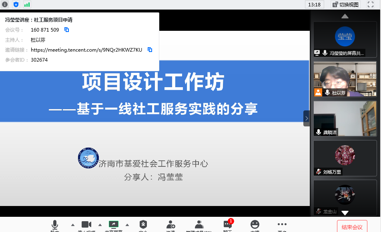Image resolution: width=381 pixels, height=232 pixels.
Task: Open the More options menu
Action: click(x=282, y=225)
